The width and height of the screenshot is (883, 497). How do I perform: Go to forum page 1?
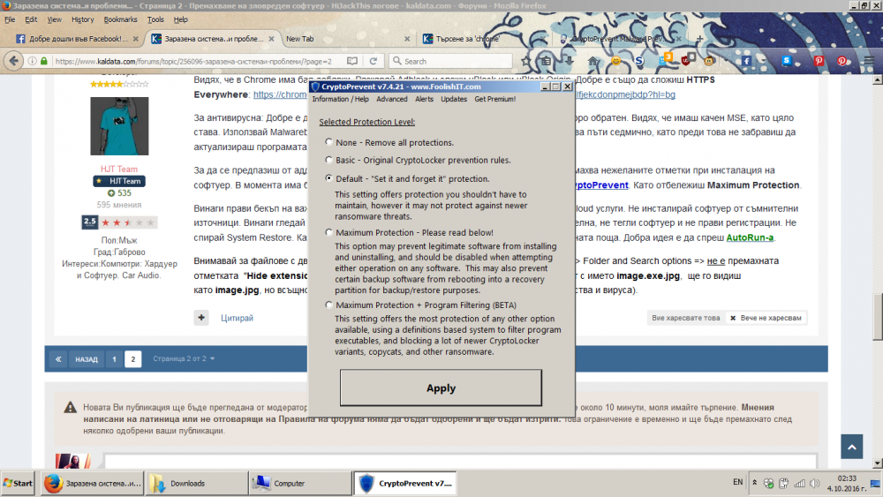(x=114, y=358)
